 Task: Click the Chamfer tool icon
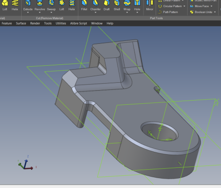[x=95, y=3]
